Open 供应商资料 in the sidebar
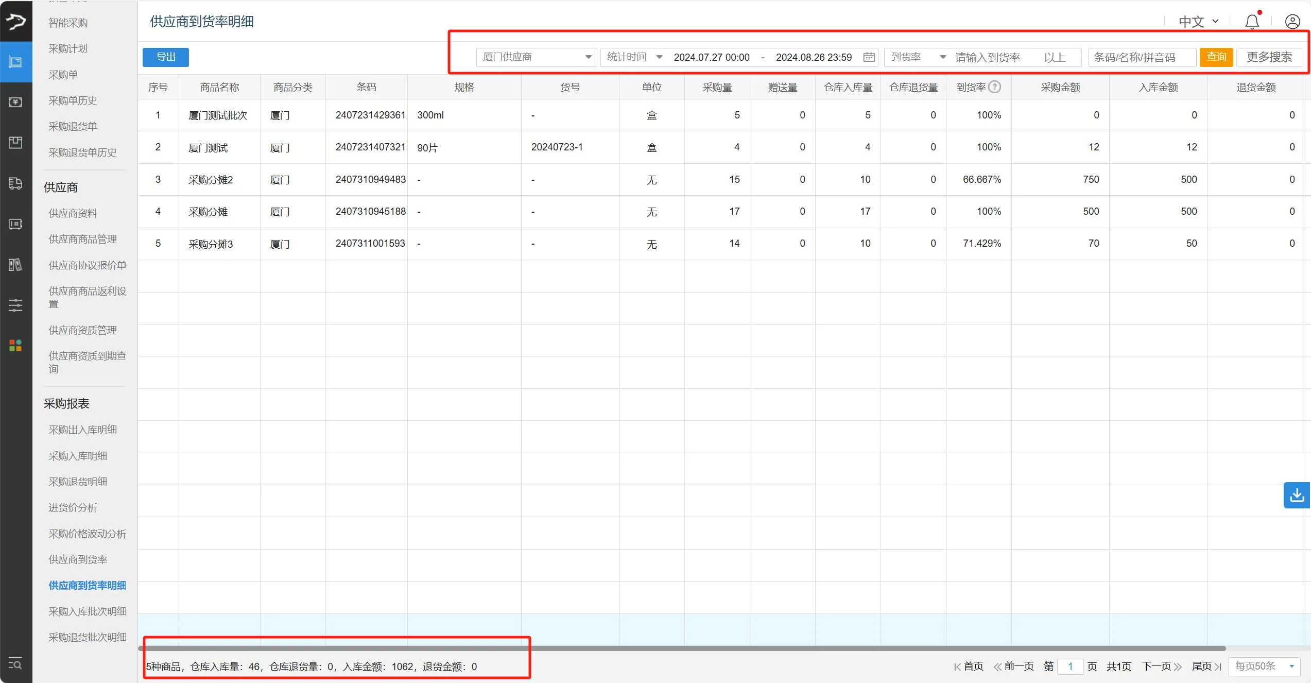1311x683 pixels. 73,213
